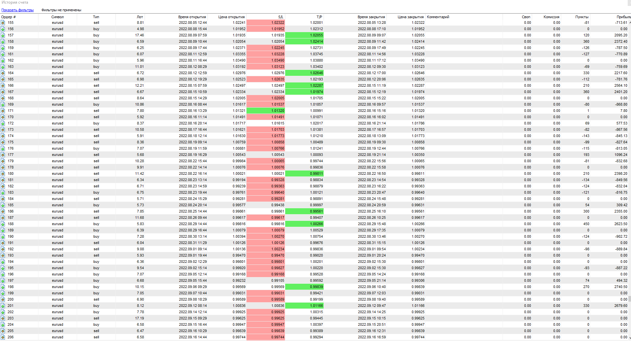Select the icon next to order 188

[x=3, y=224]
